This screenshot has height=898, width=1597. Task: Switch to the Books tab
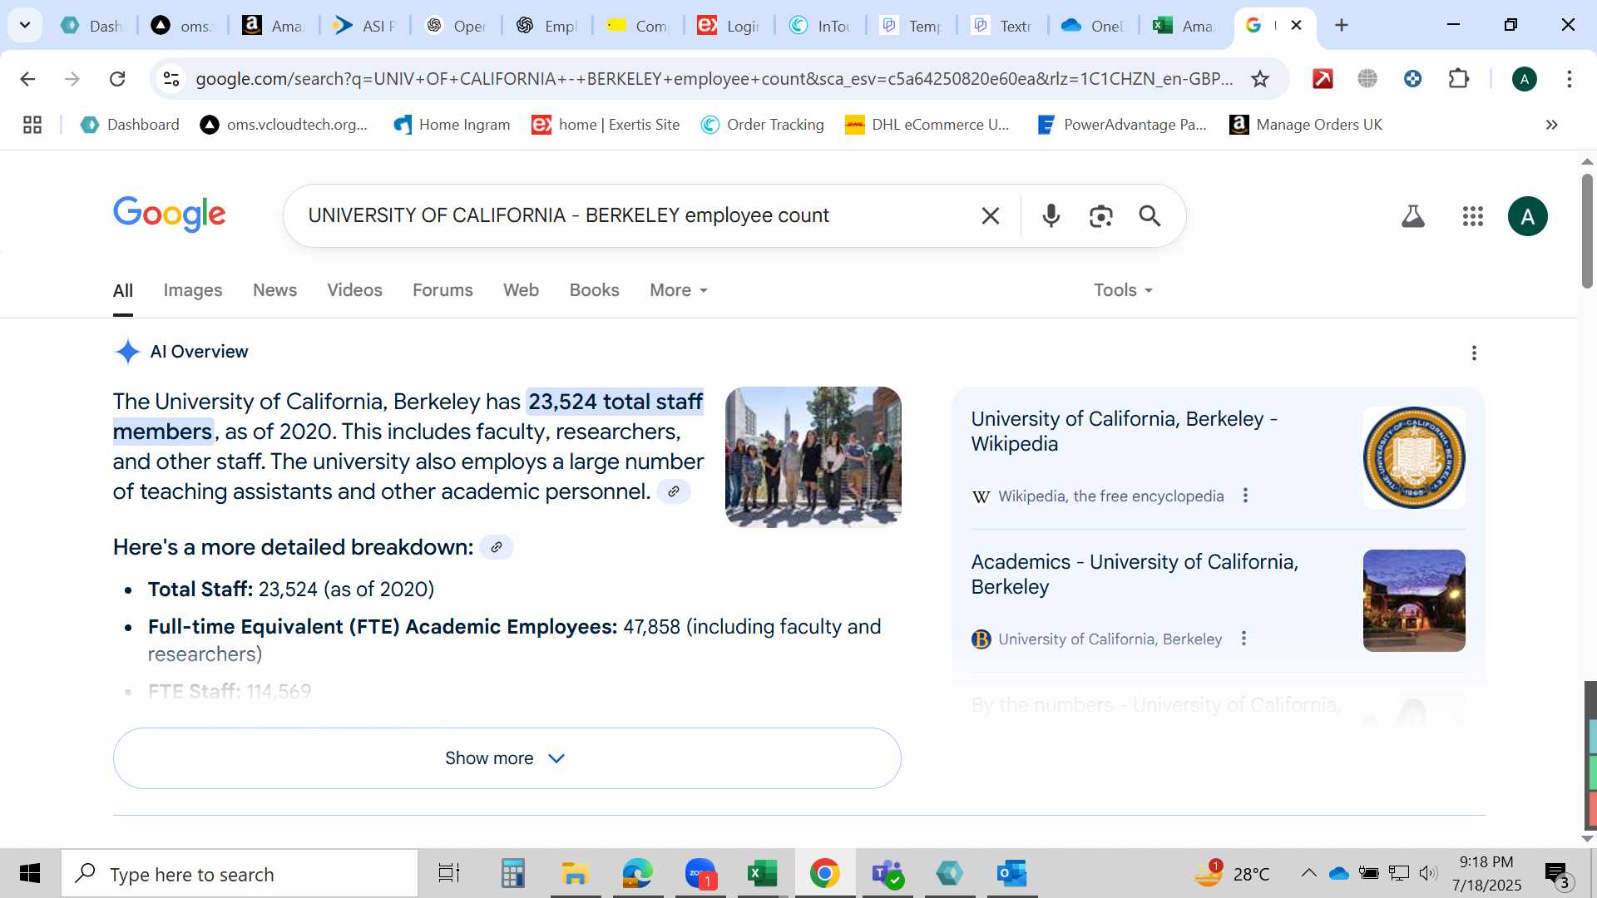pyautogui.click(x=594, y=290)
